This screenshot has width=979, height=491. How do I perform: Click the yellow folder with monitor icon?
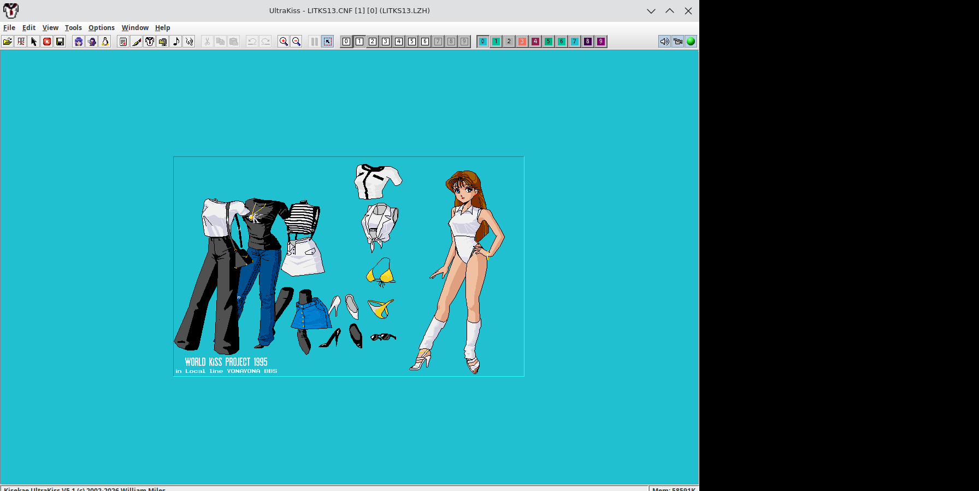pyautogui.click(x=163, y=42)
